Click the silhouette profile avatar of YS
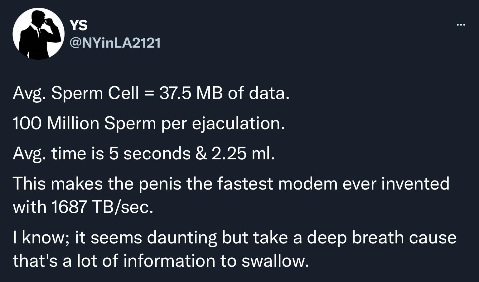The width and height of the screenshot is (479, 282). [38, 34]
